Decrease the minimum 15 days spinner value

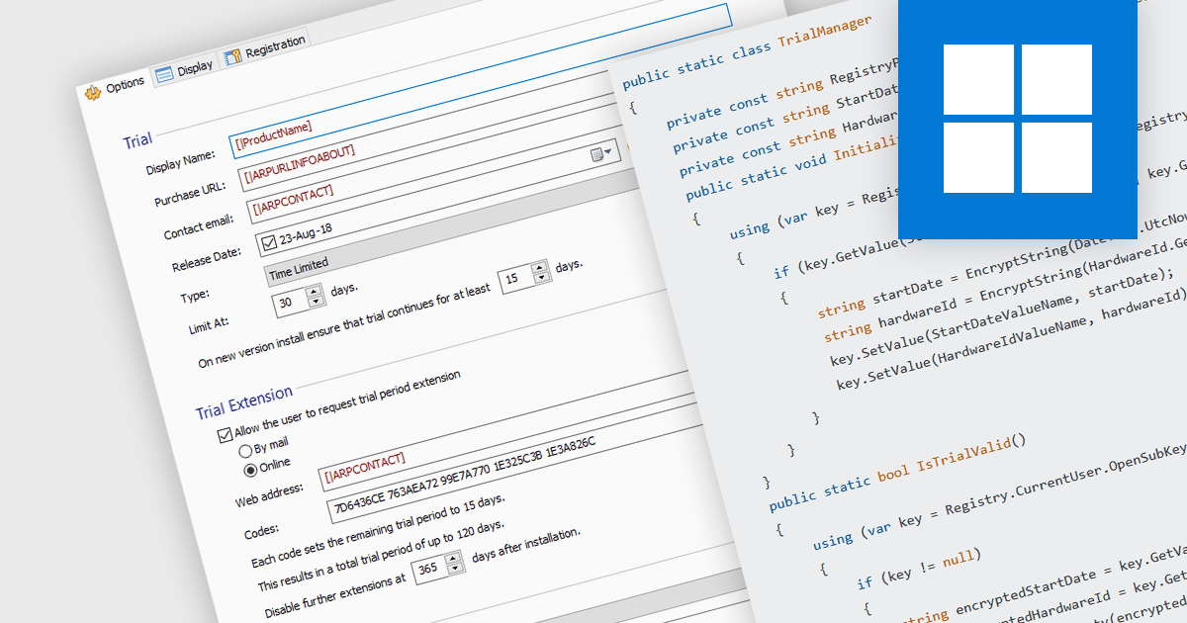click(539, 278)
